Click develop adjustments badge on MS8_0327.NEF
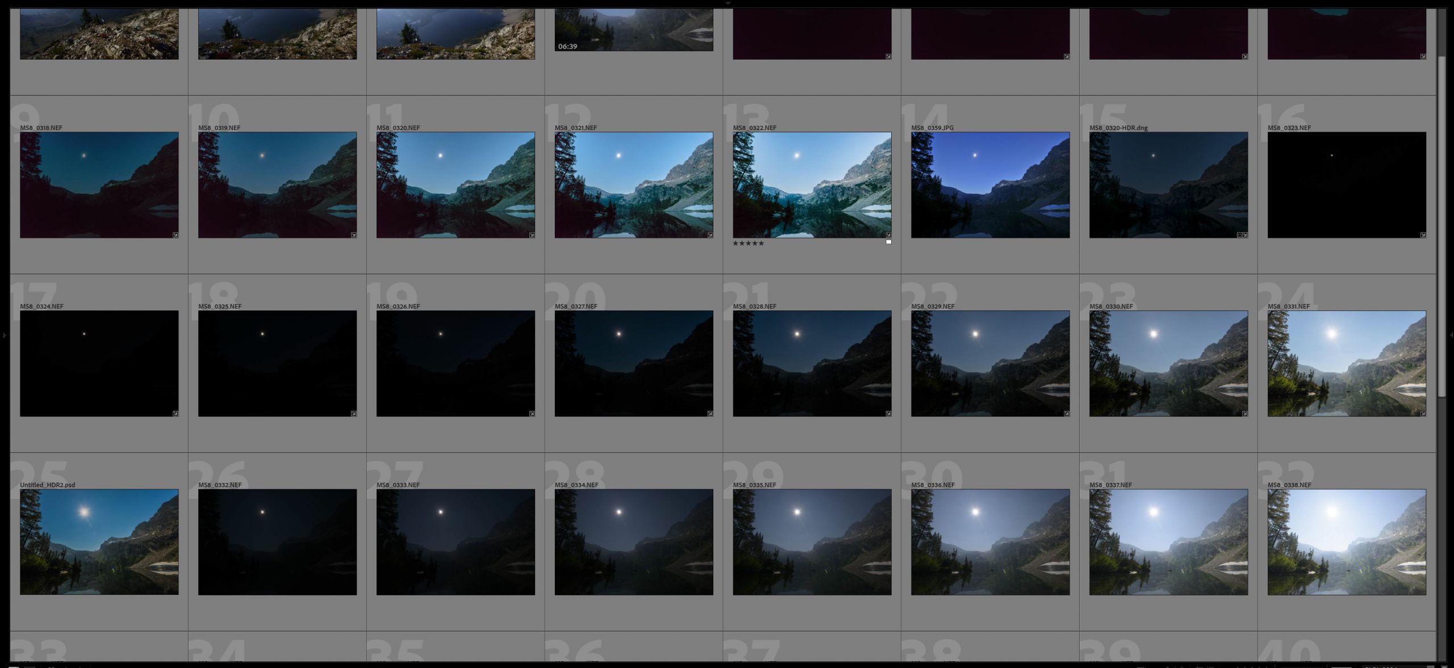The height and width of the screenshot is (668, 1454). (710, 414)
